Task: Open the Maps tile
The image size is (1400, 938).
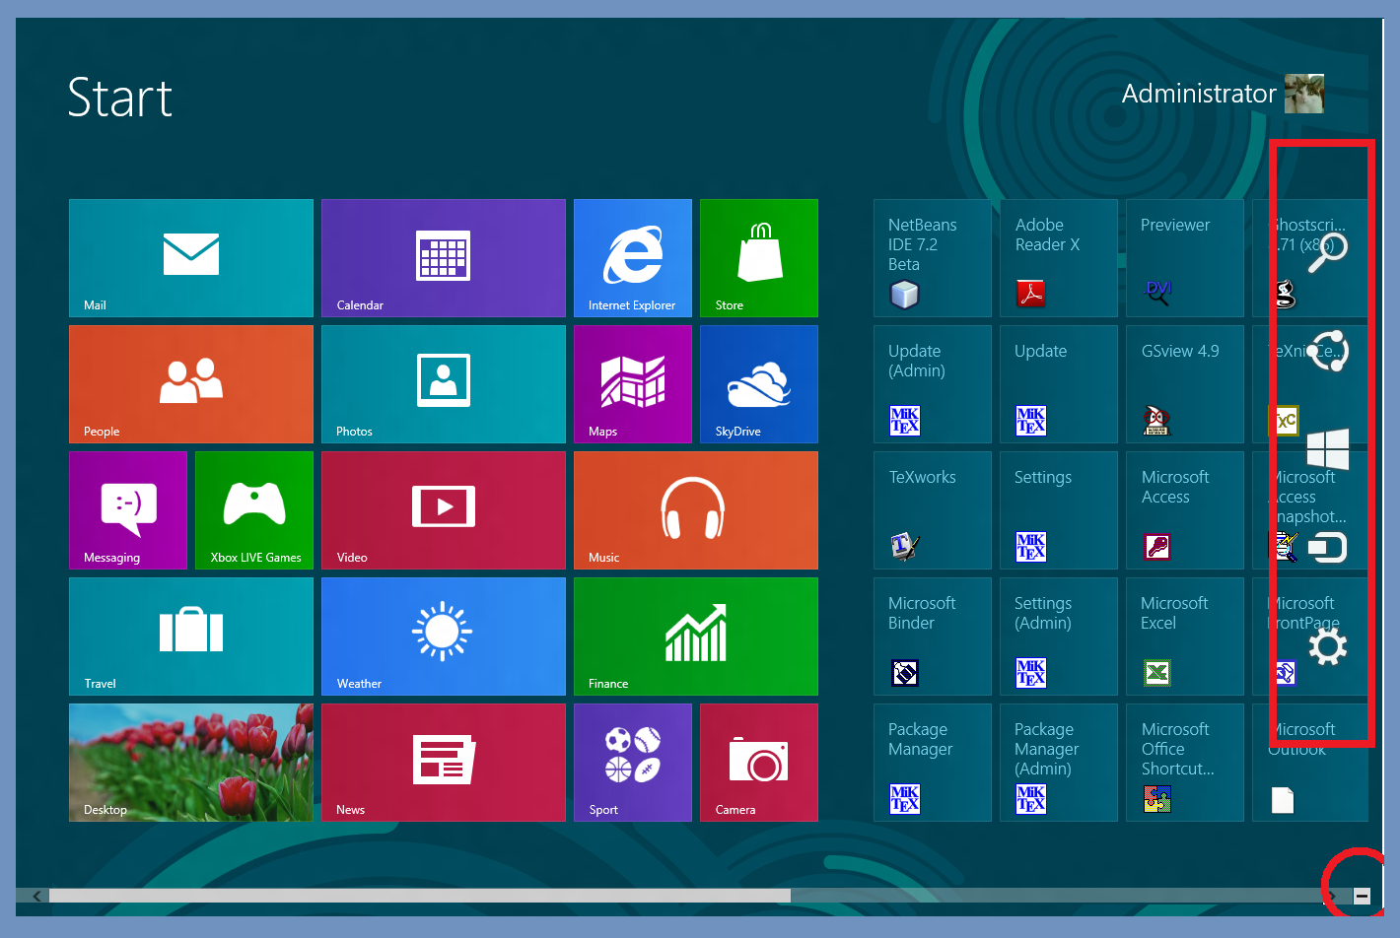Action: pyautogui.click(x=633, y=384)
